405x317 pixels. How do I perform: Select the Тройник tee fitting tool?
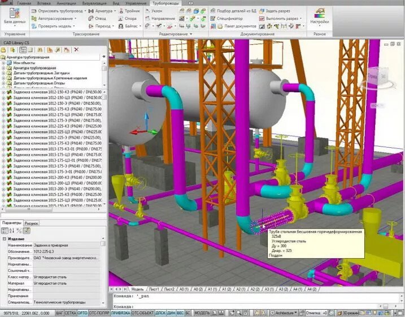(x=129, y=11)
